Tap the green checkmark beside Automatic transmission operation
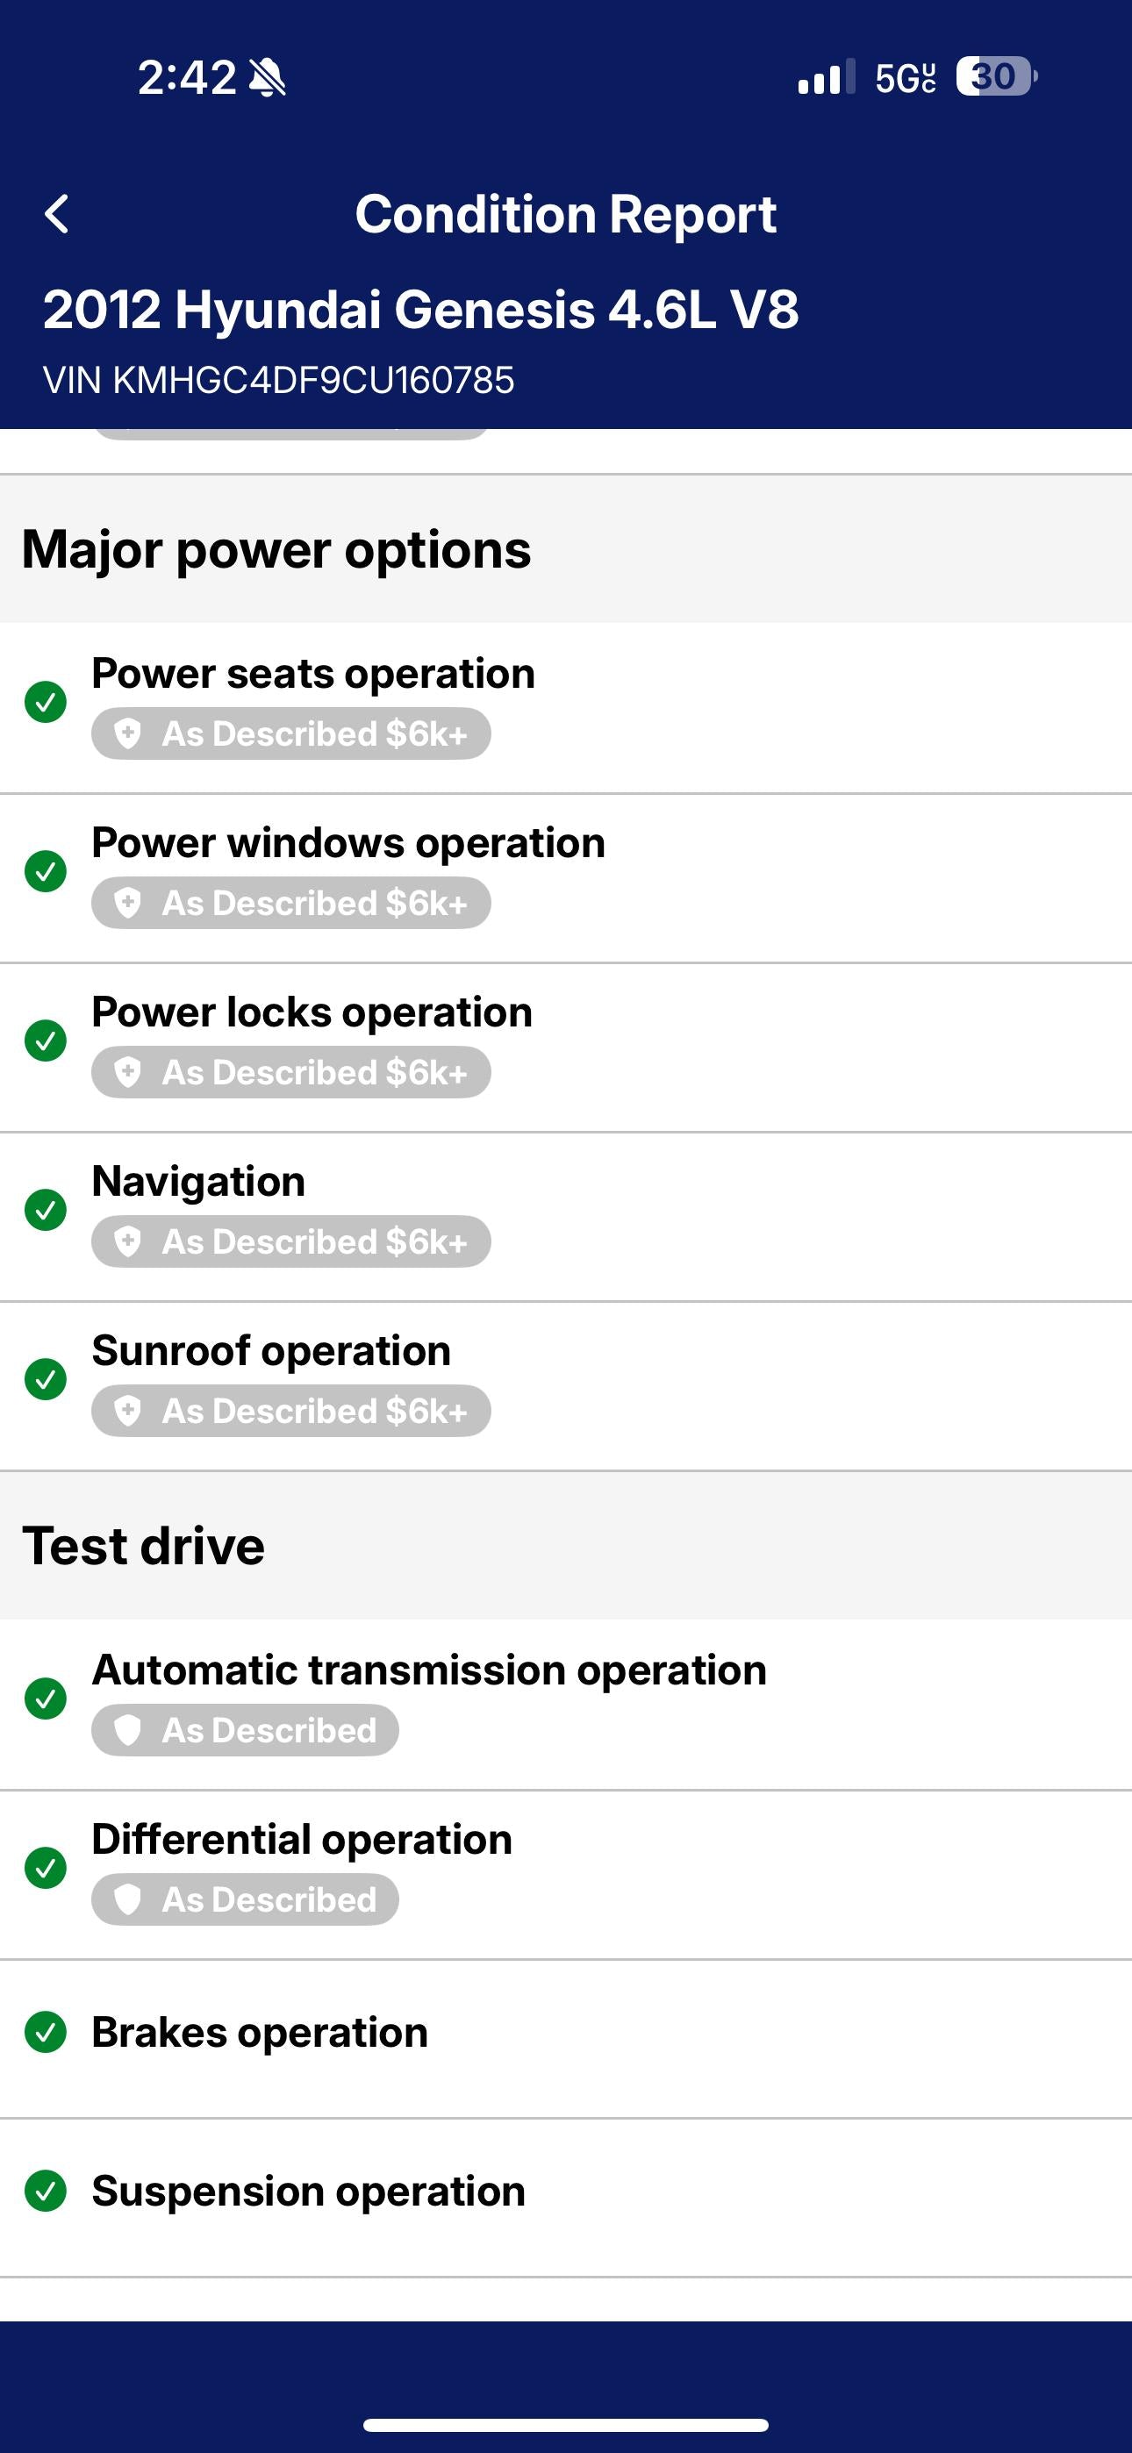This screenshot has height=2453, width=1132. 46,1699
